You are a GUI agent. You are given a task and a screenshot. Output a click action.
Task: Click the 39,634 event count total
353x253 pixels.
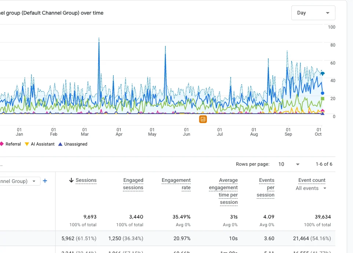pyautogui.click(x=323, y=217)
